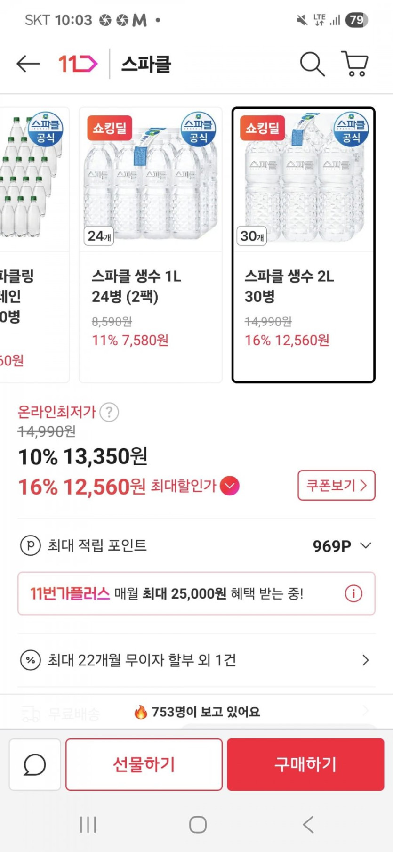Select the 스파클 생수 1L 24병 option
393x852 pixels.
[150, 245]
